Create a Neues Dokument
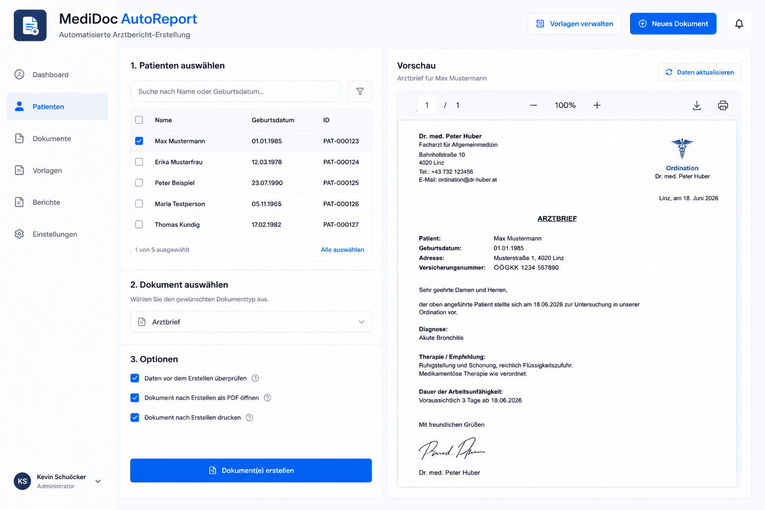 coord(673,23)
